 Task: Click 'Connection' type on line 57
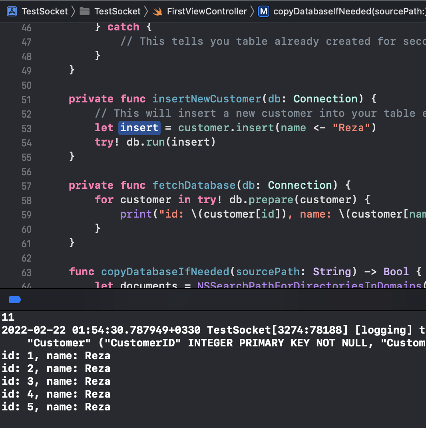click(300, 185)
